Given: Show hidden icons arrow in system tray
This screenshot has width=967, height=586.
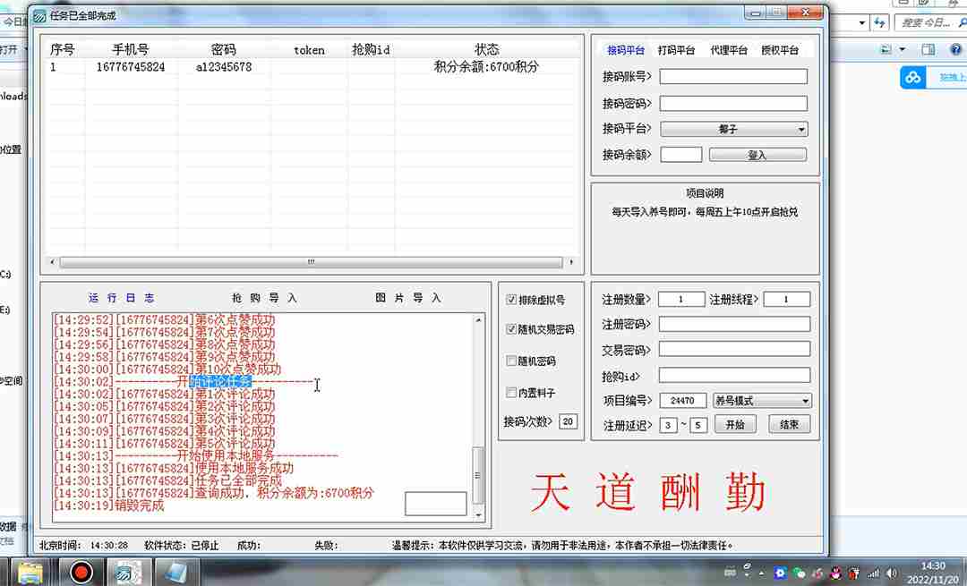Looking at the screenshot, I should coord(762,573).
